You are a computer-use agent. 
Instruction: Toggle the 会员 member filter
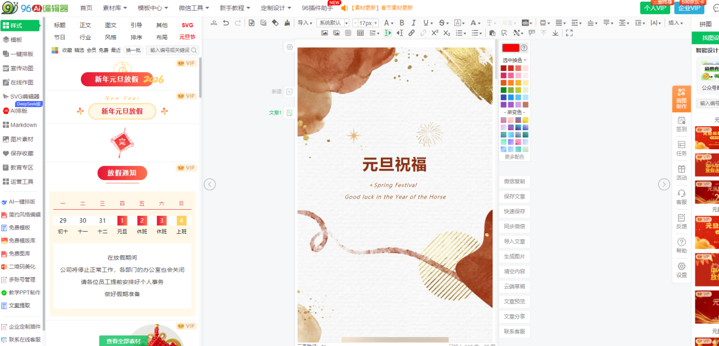(x=92, y=50)
